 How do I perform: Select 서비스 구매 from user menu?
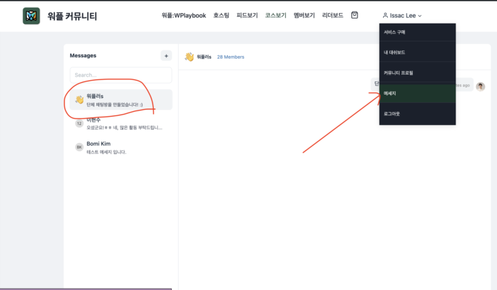click(x=418, y=32)
